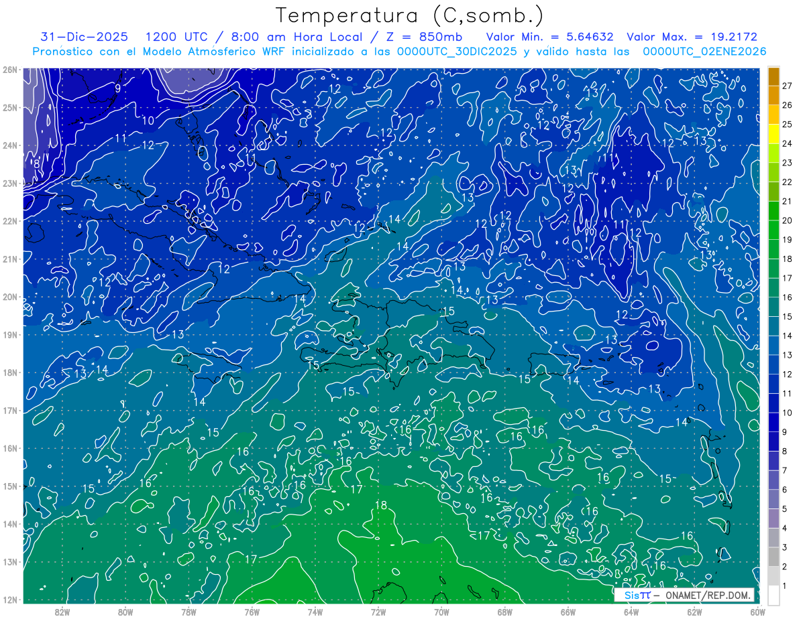Click the '14N' latitude axis label

click(9, 524)
